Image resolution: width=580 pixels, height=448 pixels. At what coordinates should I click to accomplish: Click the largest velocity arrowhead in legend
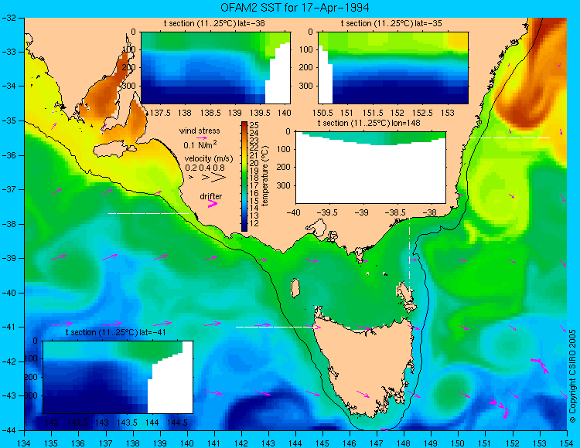[x=219, y=178]
